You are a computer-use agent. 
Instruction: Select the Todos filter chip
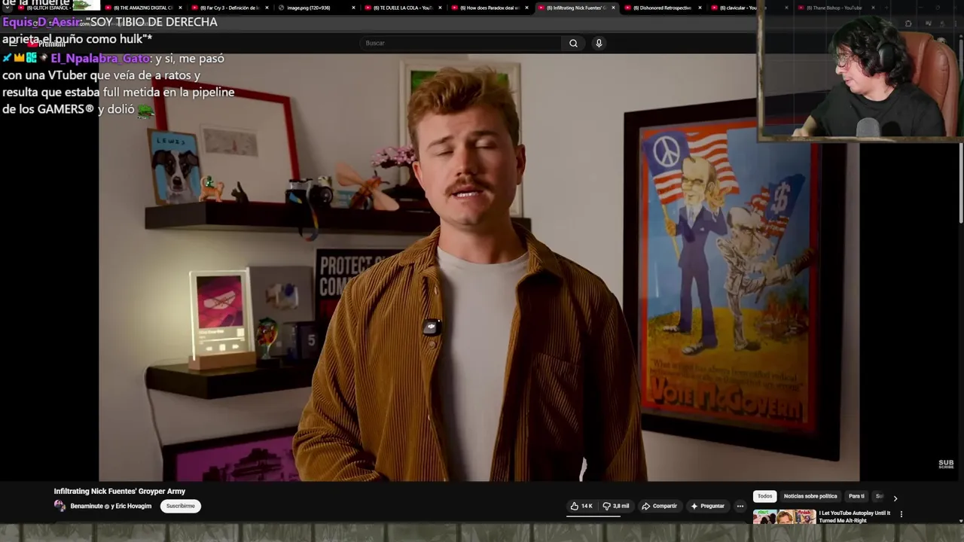[x=764, y=496]
